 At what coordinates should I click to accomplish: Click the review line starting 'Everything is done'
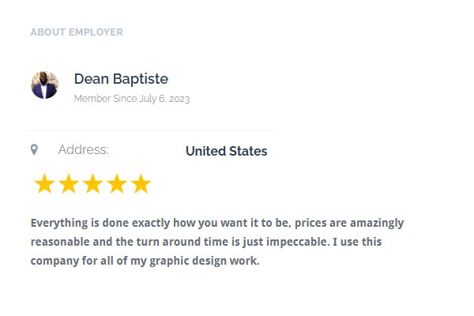coord(217,223)
